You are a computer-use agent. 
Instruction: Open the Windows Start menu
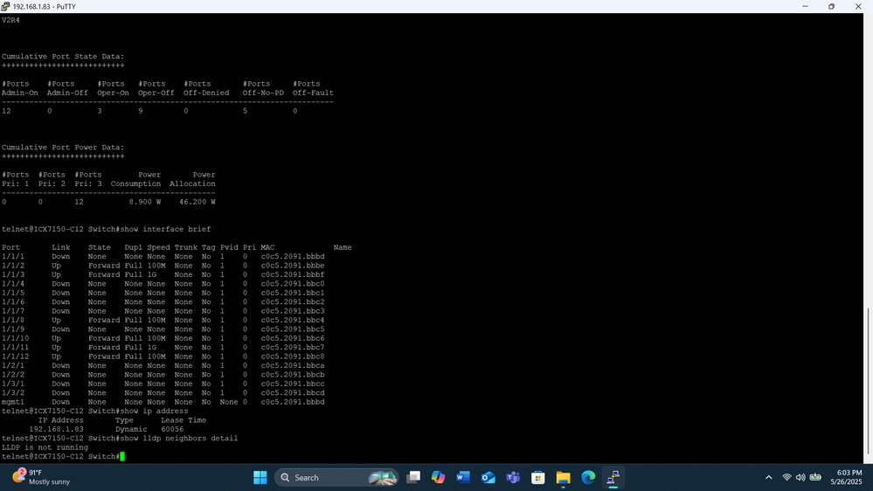coord(260,478)
